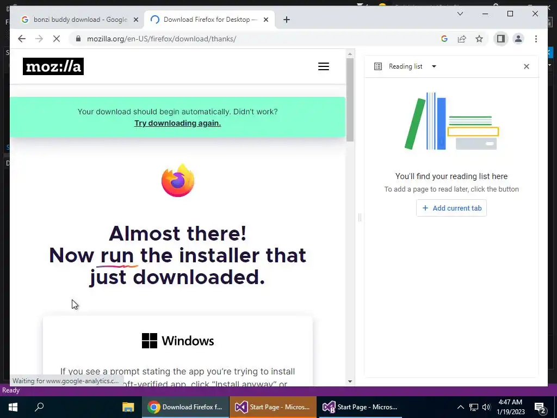Click the Almost there! heading text
Screen dimensions: 557x418
click(x=178, y=234)
